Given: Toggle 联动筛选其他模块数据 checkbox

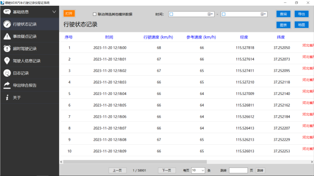Looking at the screenshot, I should (94, 14).
